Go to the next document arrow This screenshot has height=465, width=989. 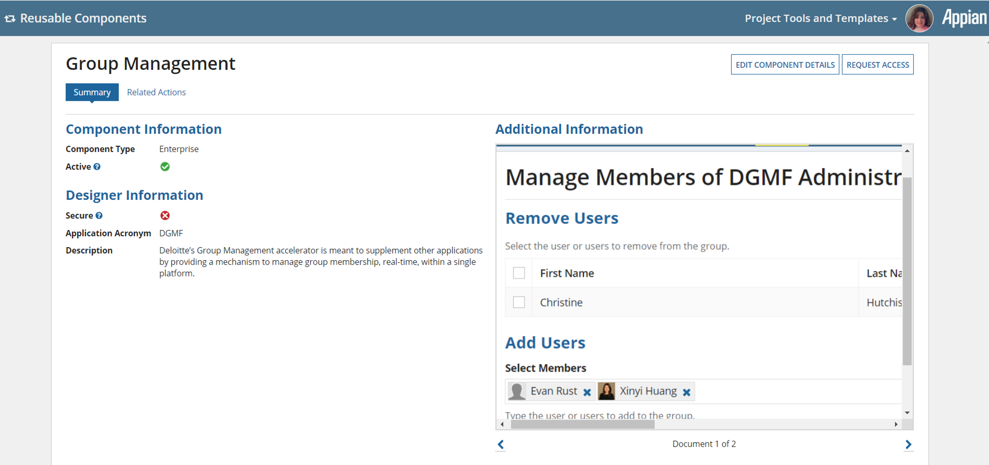coord(908,444)
